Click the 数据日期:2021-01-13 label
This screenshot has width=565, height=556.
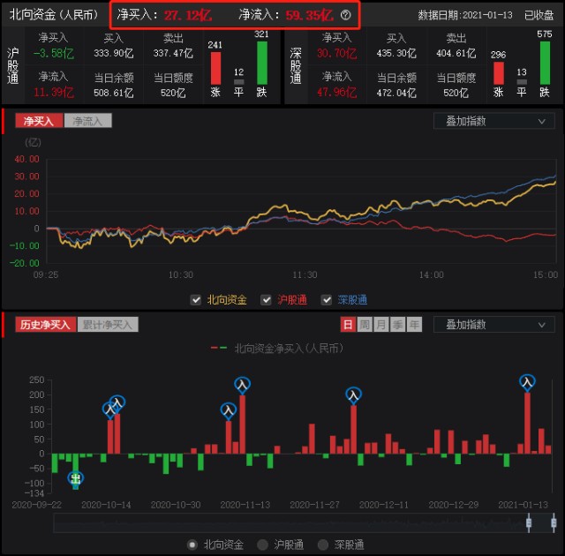(465, 15)
